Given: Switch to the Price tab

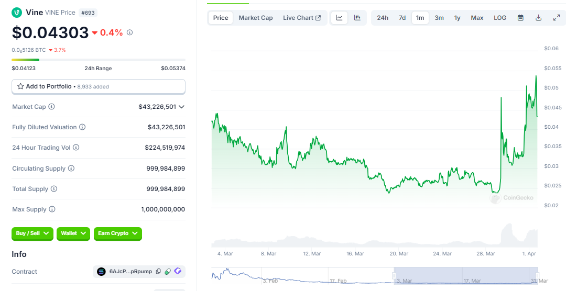Looking at the screenshot, I should point(221,18).
